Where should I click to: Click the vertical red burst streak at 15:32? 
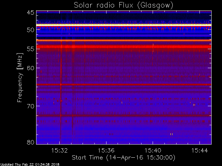tap(61, 92)
